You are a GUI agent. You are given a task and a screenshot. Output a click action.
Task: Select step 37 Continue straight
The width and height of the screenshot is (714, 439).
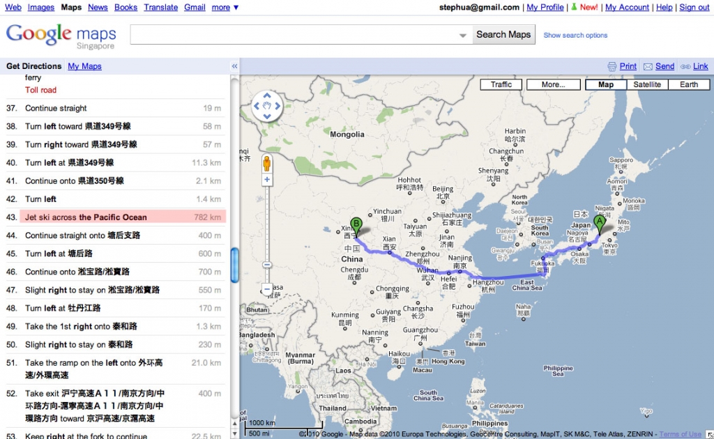pos(116,108)
